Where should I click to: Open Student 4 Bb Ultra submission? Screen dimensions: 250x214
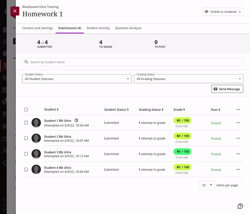[57, 168]
